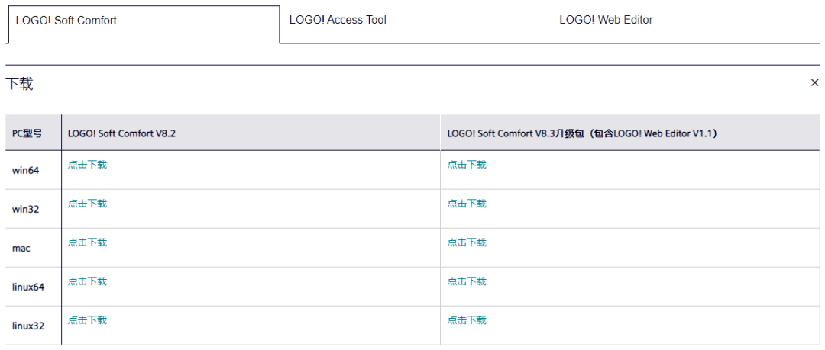The height and width of the screenshot is (350, 825).
Task: Download Soft Comfort V8.2 for win64
Action: pyautogui.click(x=87, y=165)
